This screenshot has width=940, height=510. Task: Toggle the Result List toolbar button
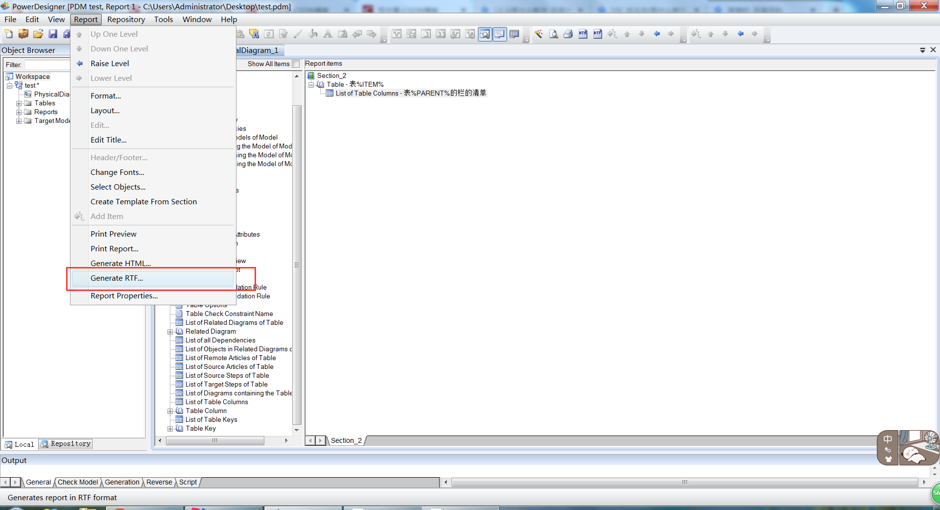pyautogui.click(x=514, y=34)
